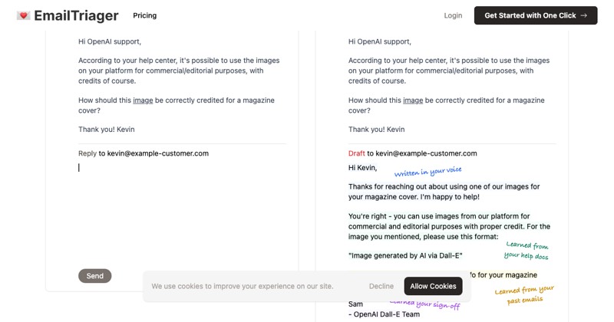Click 'Written in your voice' annotation
This screenshot has width=614, height=322.
[x=427, y=172]
